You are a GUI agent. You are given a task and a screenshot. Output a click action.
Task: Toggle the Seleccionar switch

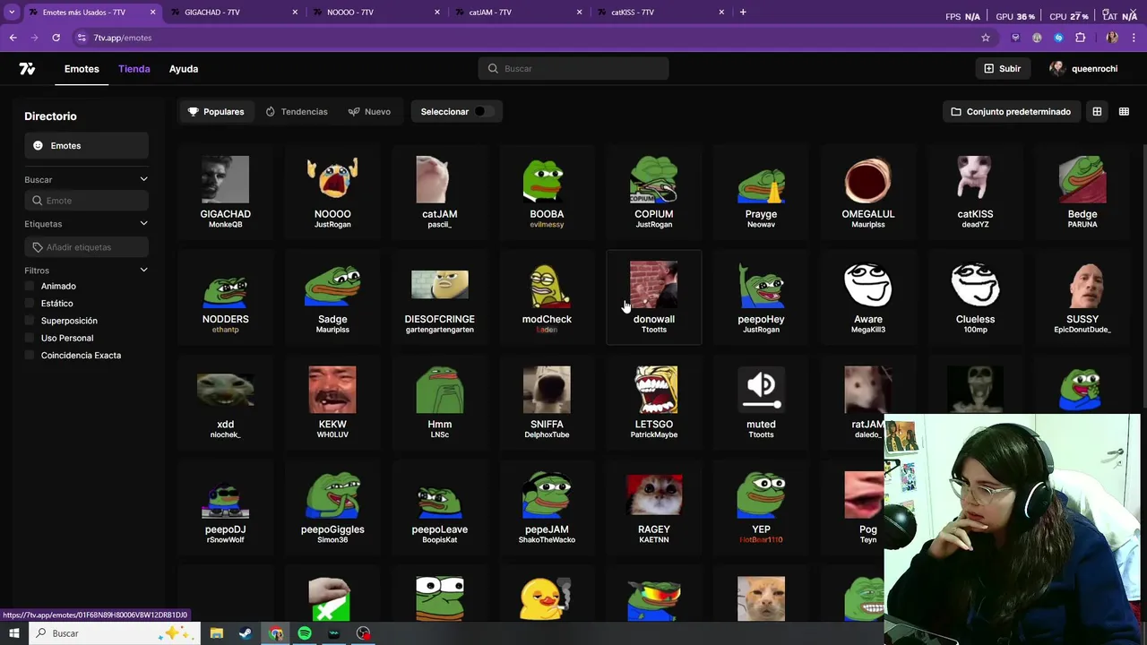coord(483,112)
